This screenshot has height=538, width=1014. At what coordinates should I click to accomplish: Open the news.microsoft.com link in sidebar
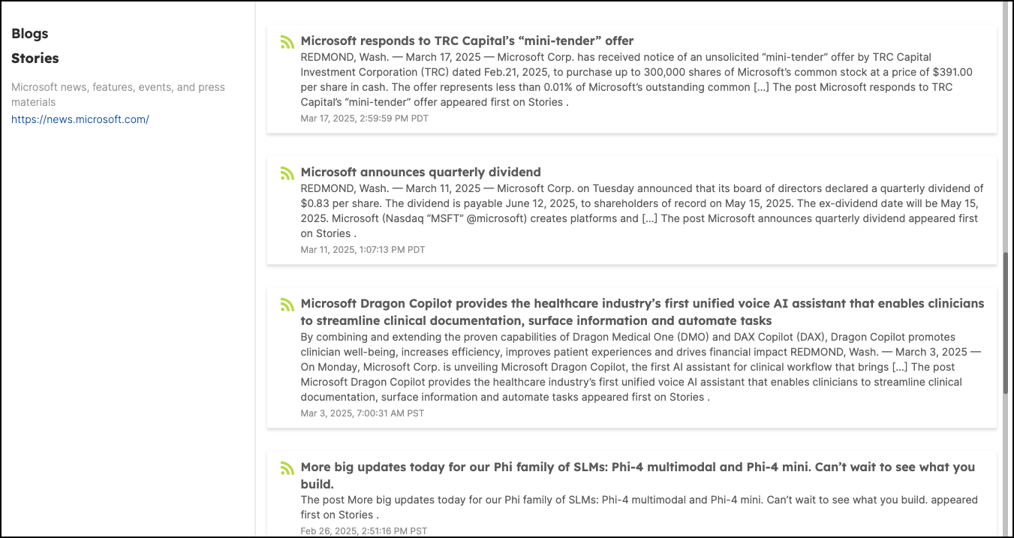point(80,119)
